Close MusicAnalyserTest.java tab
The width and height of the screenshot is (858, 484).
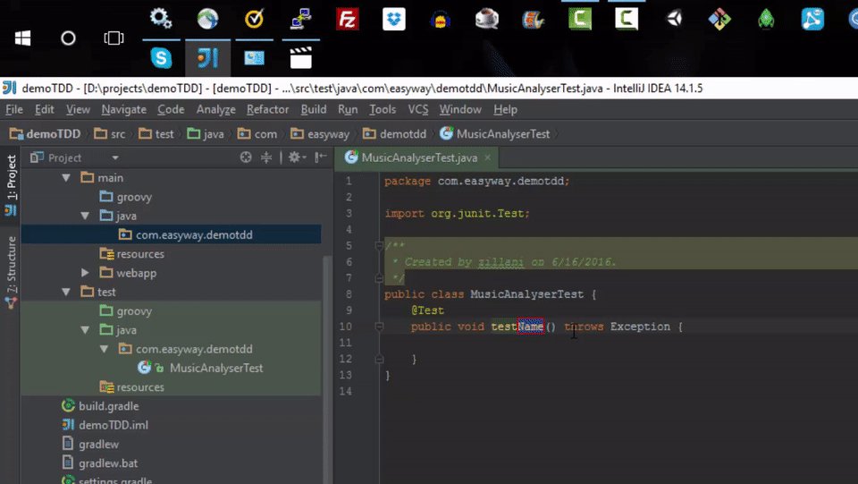tap(487, 157)
